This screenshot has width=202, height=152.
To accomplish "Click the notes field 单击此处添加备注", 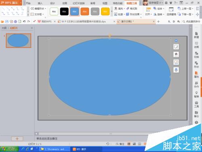I will (x=47, y=139).
